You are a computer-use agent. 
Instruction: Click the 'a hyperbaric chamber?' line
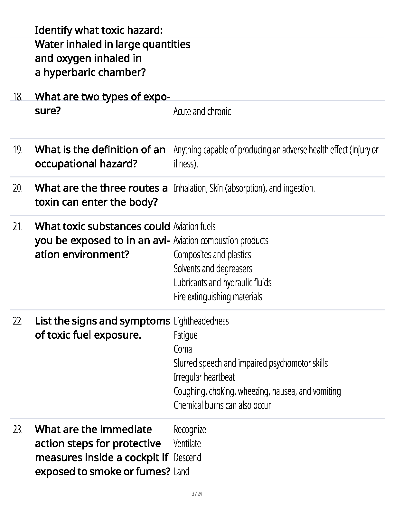90,72
